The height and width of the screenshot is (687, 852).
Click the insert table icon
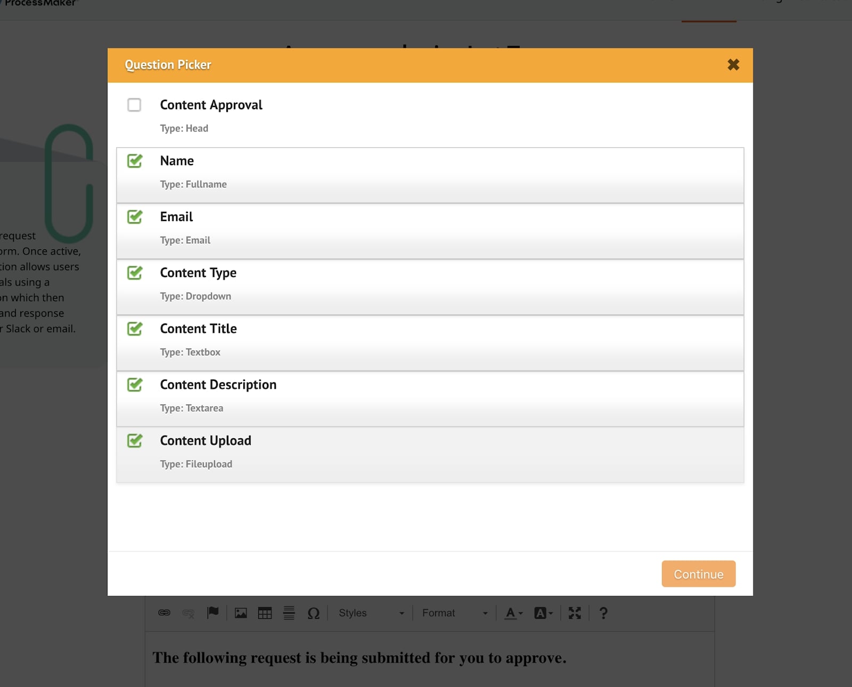click(x=265, y=613)
